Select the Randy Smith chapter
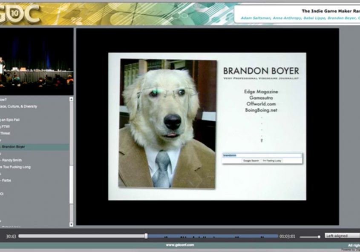360x252 pixels. click(13, 160)
